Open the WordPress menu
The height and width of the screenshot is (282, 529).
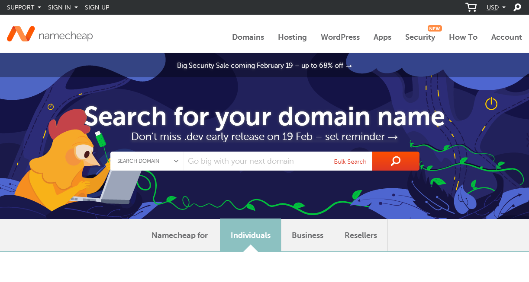click(340, 37)
